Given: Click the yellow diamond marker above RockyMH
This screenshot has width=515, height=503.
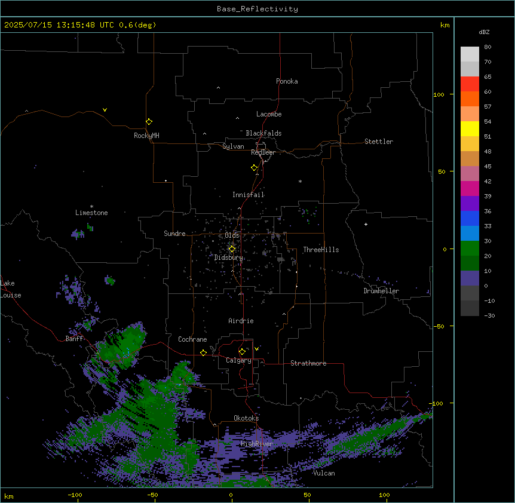Looking at the screenshot, I should [149, 121].
